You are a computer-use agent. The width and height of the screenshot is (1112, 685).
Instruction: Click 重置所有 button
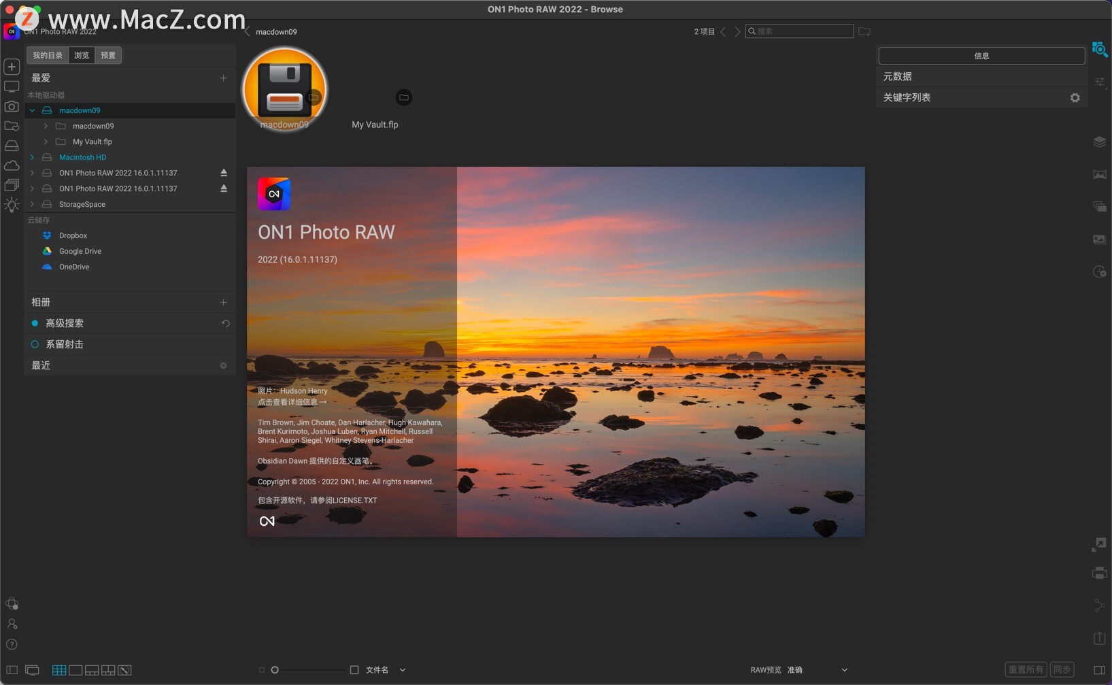click(1026, 669)
